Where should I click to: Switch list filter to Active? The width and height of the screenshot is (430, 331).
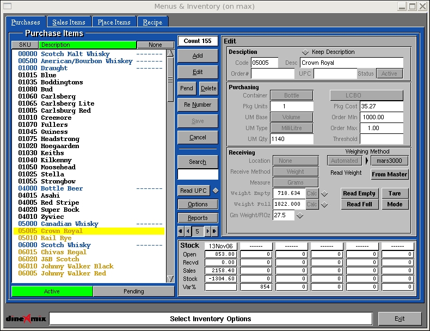[52, 291]
